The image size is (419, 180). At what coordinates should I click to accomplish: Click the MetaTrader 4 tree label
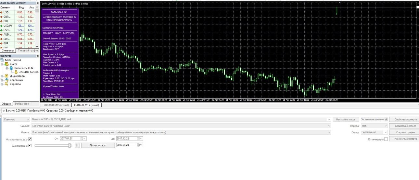coord(13,60)
